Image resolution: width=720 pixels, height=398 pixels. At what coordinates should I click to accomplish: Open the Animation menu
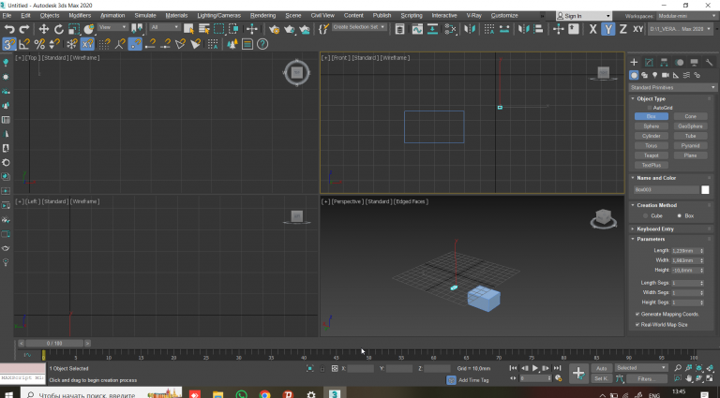pos(112,16)
